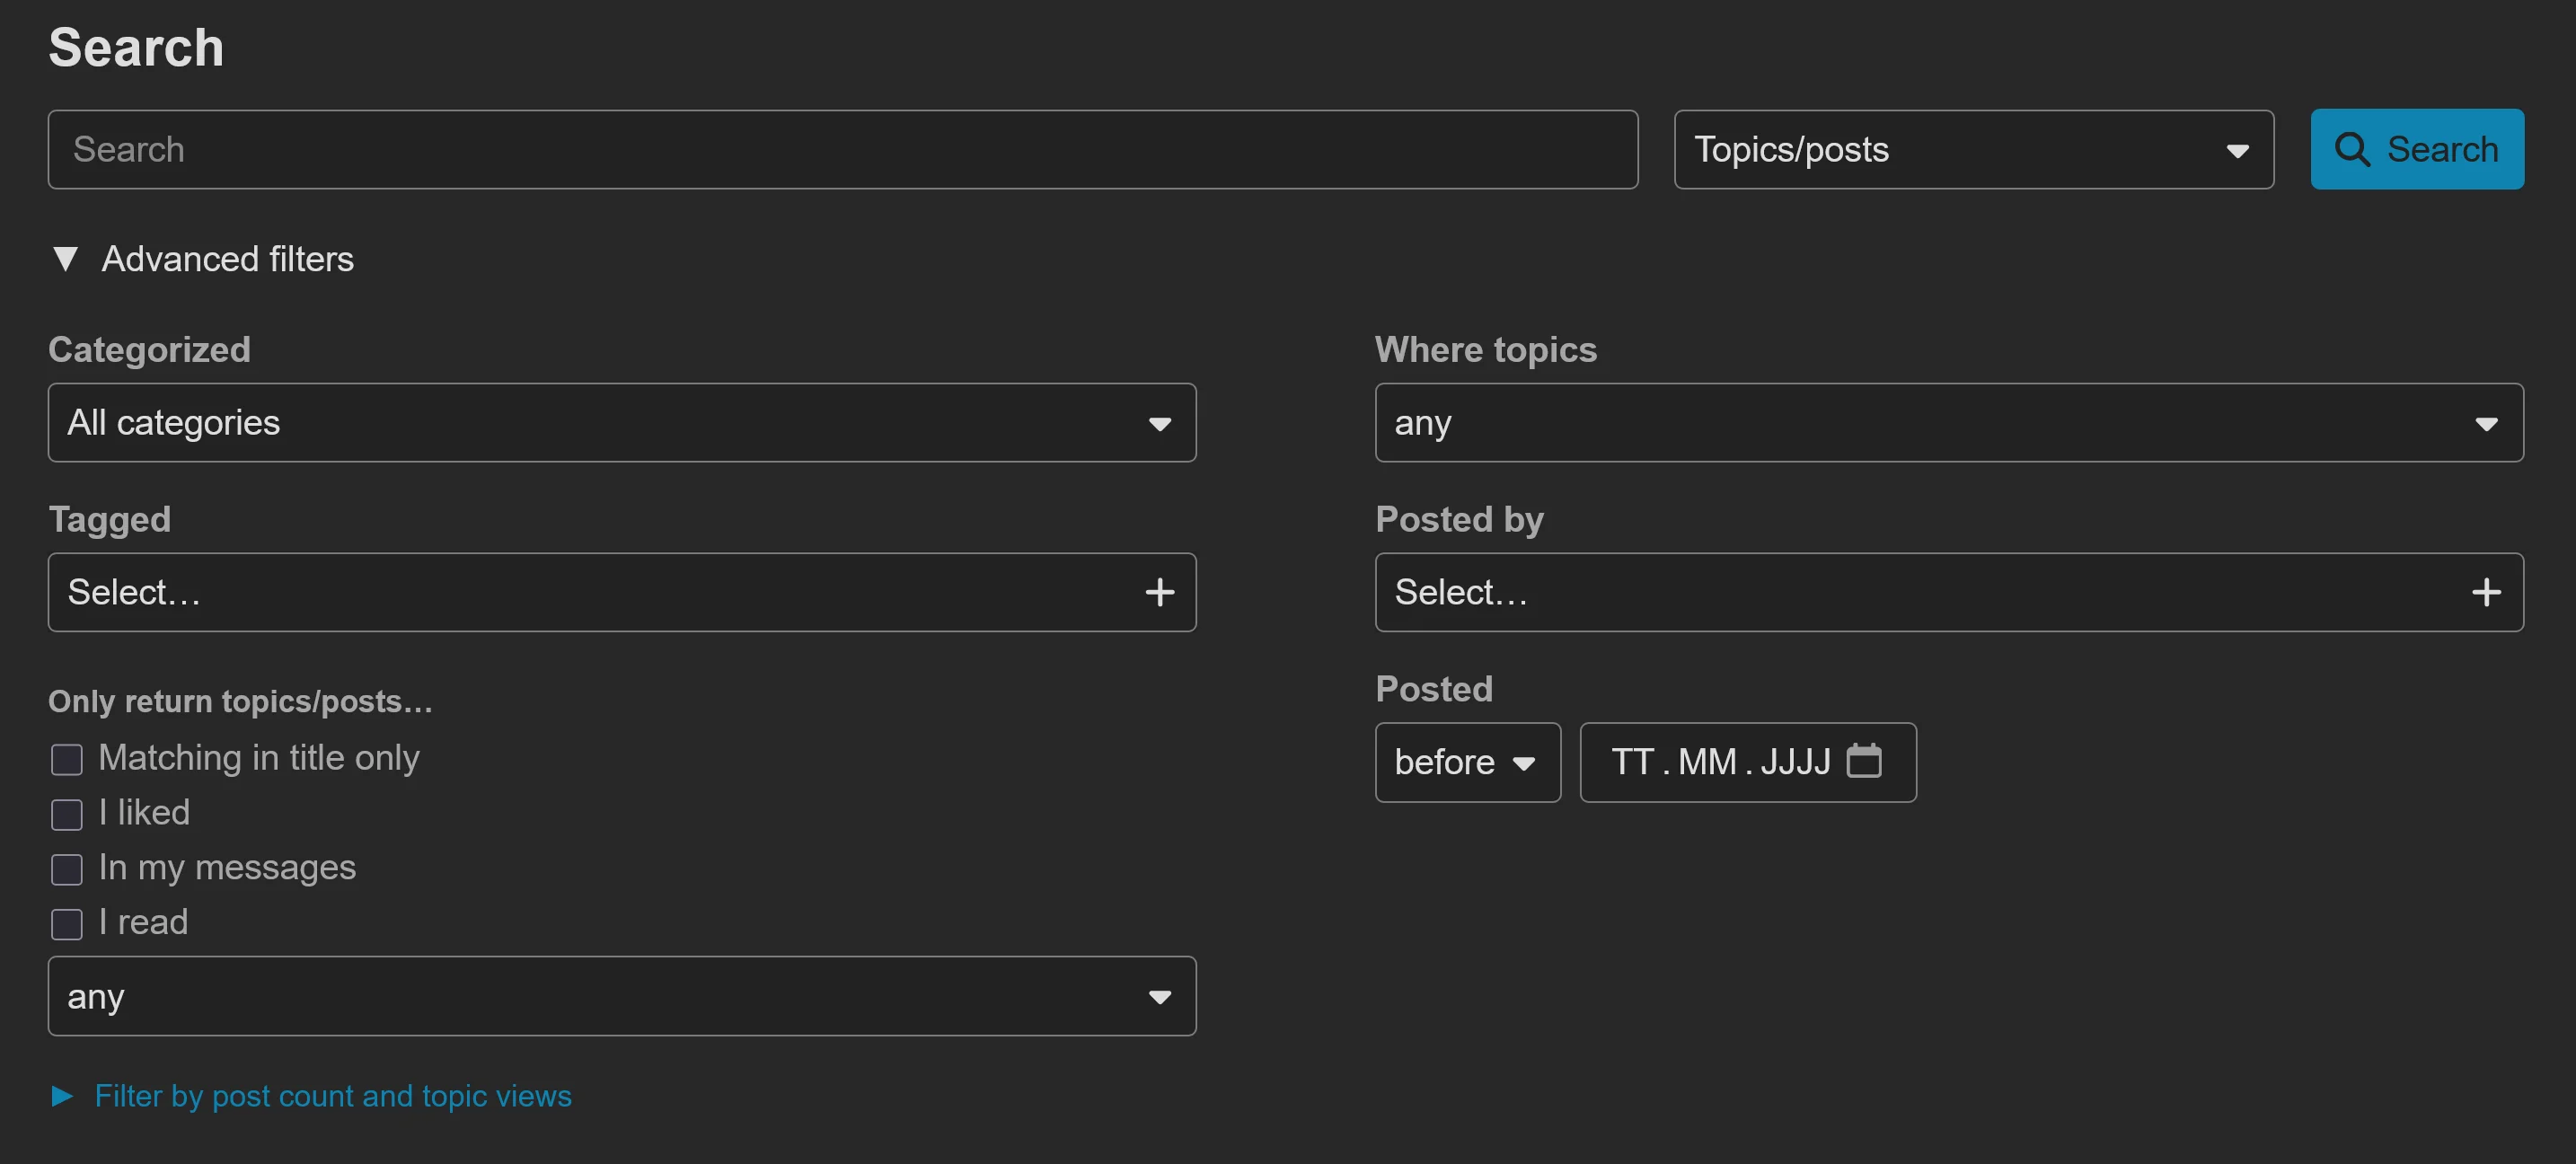Open the All categories dropdown
The image size is (2576, 1164).
pyautogui.click(x=621, y=422)
